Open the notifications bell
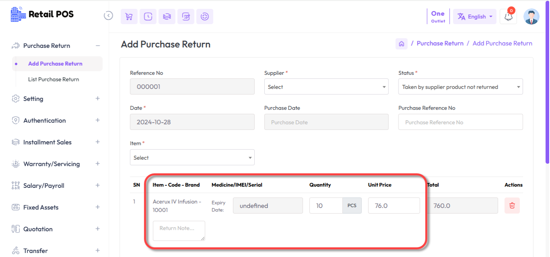550x257 pixels. [x=508, y=17]
